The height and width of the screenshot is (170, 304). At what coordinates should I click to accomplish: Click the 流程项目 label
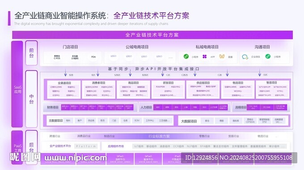coord(241,107)
